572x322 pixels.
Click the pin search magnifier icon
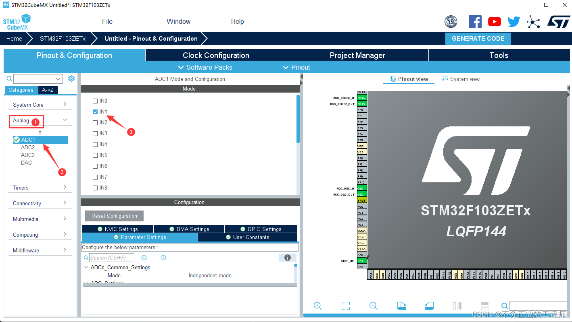(x=505, y=306)
